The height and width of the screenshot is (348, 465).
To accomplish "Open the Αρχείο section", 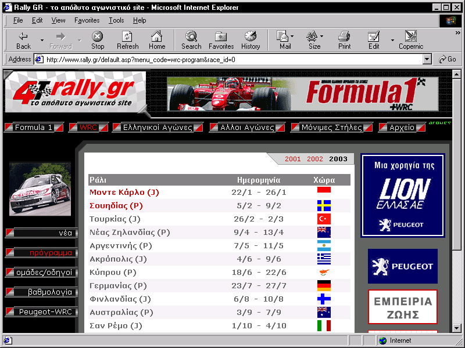I will tap(402, 128).
